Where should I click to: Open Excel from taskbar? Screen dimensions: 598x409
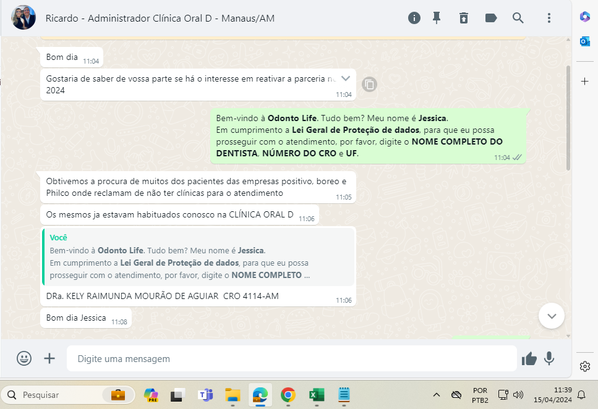(x=317, y=395)
